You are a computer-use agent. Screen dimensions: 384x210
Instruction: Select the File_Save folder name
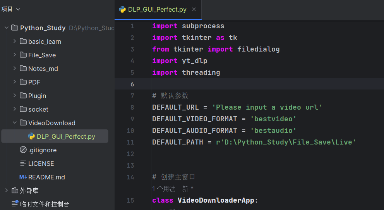42,55
